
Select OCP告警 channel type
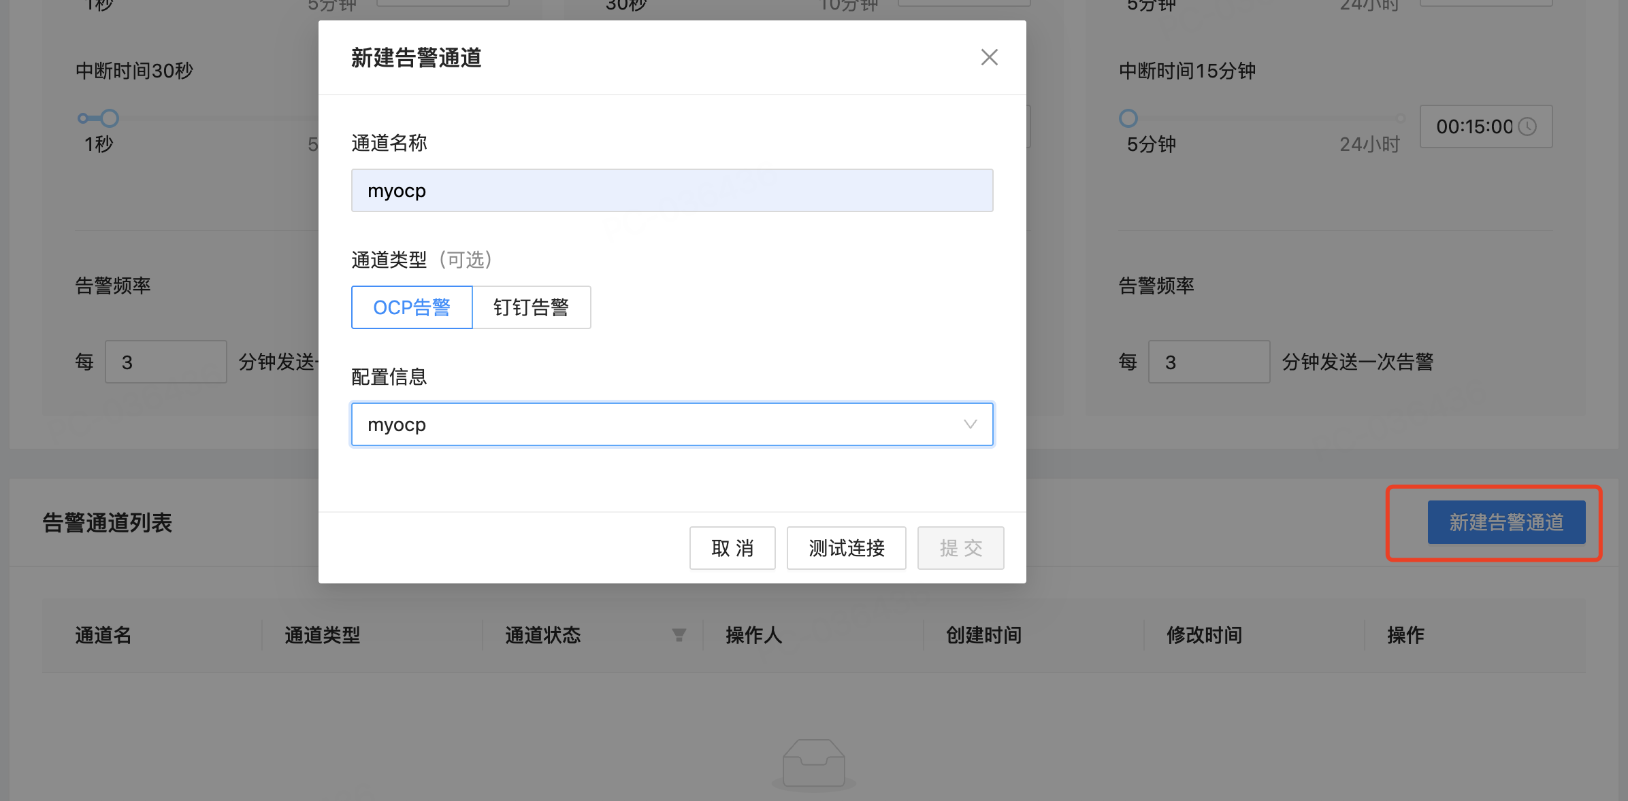(x=412, y=307)
